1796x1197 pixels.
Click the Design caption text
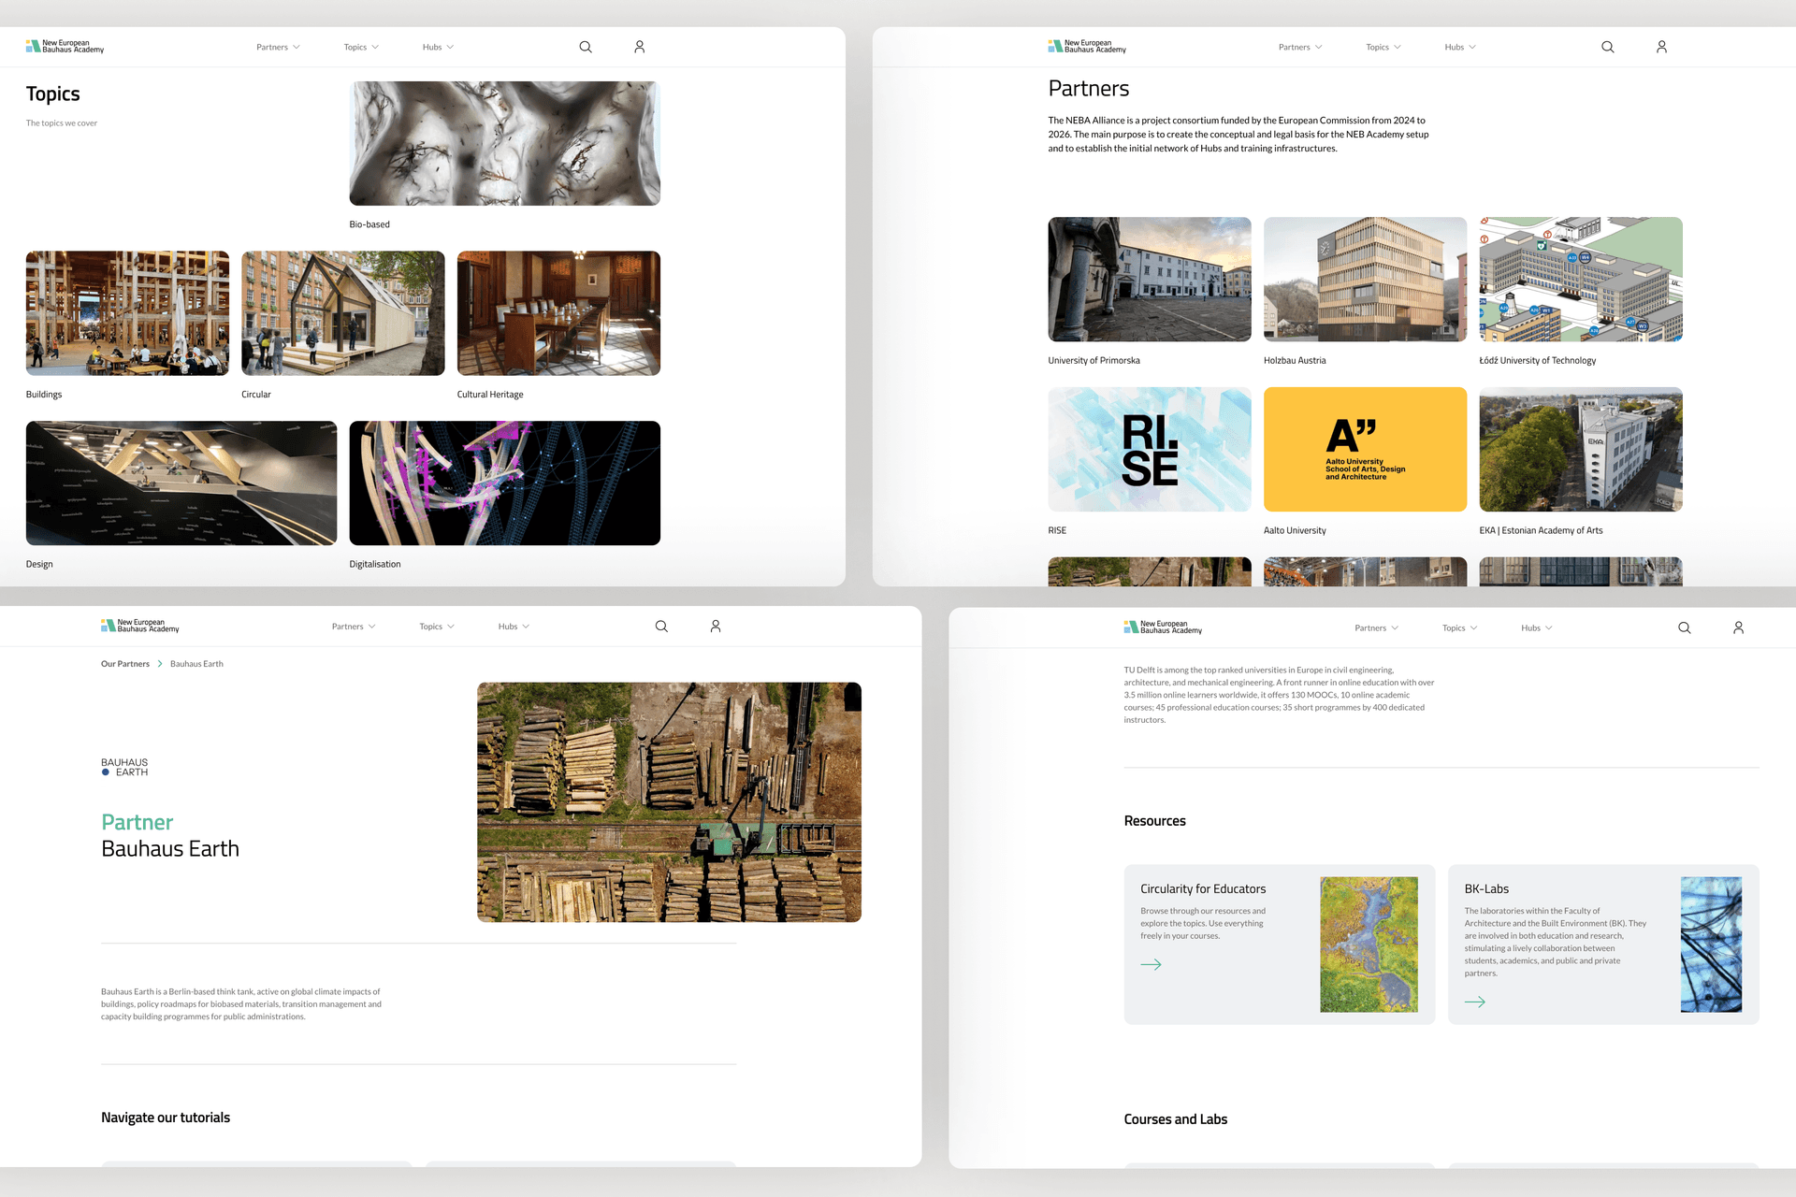[x=39, y=565]
